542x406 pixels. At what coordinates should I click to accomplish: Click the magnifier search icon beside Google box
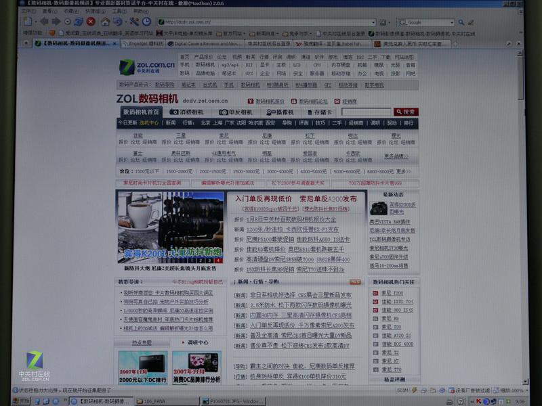point(461,22)
